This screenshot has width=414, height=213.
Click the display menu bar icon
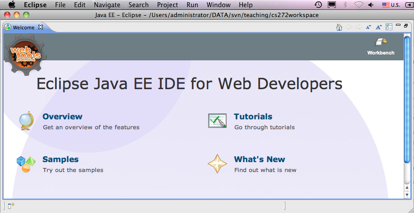[332, 5]
